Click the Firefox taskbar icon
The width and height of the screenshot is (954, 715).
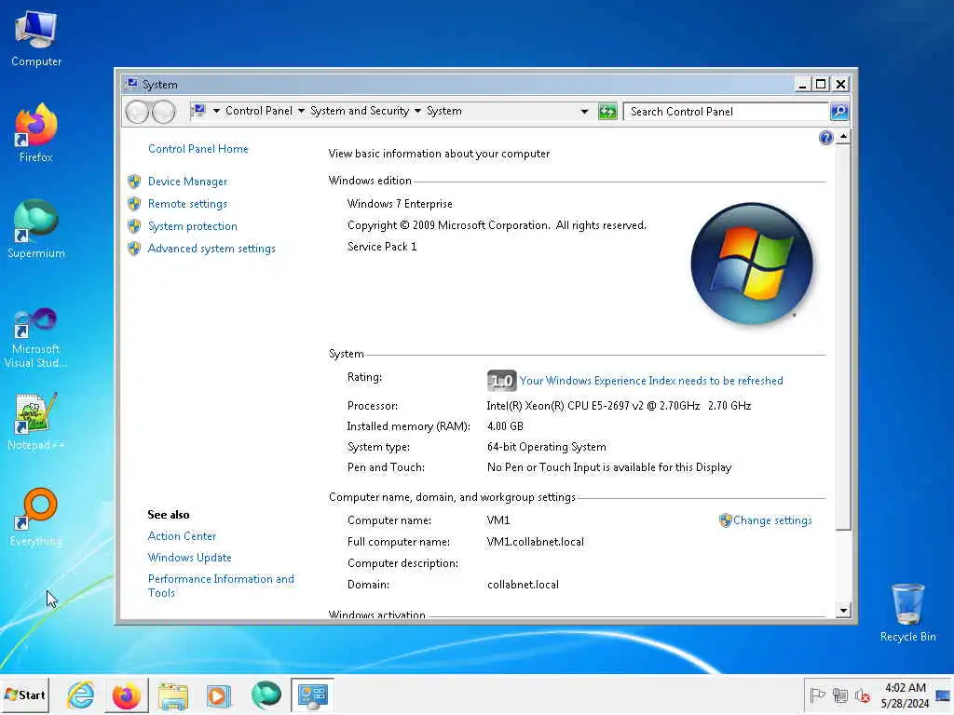[x=127, y=695]
